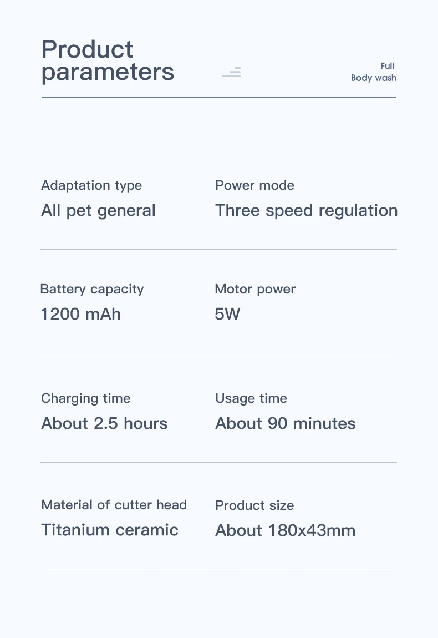
Task: Select the Charging time label
Action: 86,398
